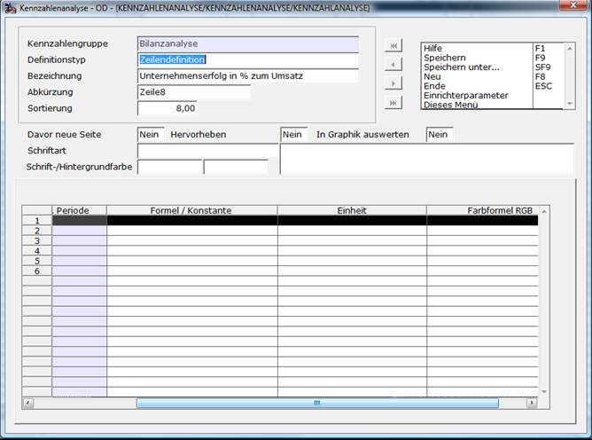Click the application icon in the title bar
Image resolution: width=592 pixels, height=440 pixels.
(10, 8)
